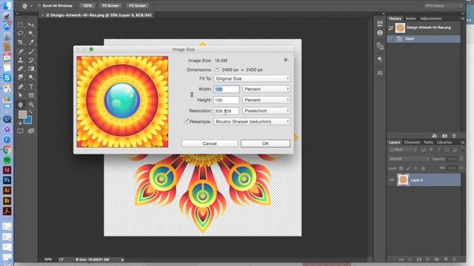Viewport: 474px width, 266px height.
Task: Select the History Brush tool
Action: click(31, 60)
